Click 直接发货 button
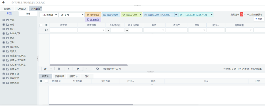 coord(93,20)
